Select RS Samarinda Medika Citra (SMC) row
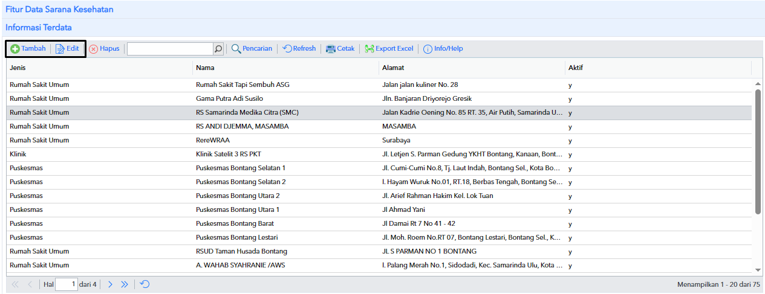The width and height of the screenshot is (765, 294). [x=379, y=112]
